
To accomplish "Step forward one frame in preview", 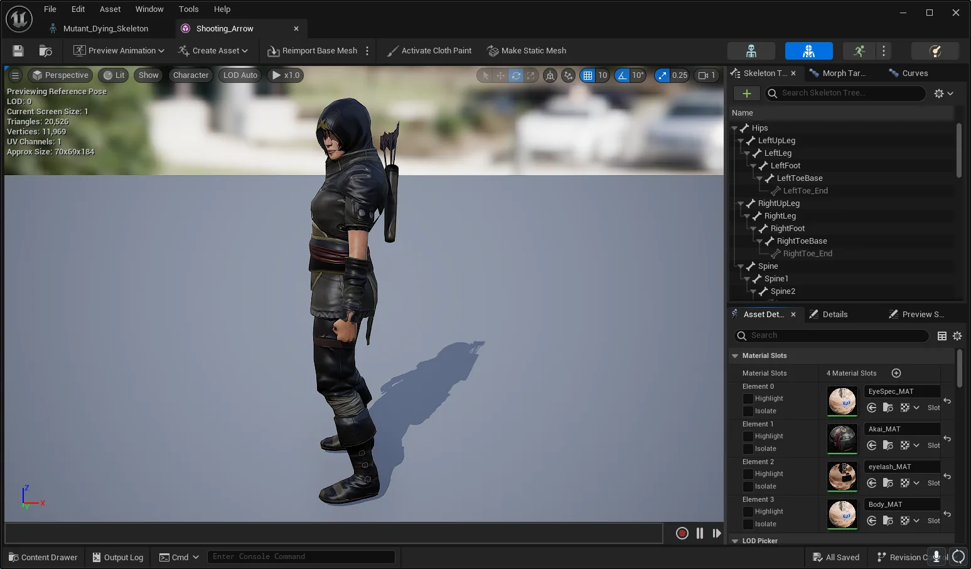I will 717,533.
